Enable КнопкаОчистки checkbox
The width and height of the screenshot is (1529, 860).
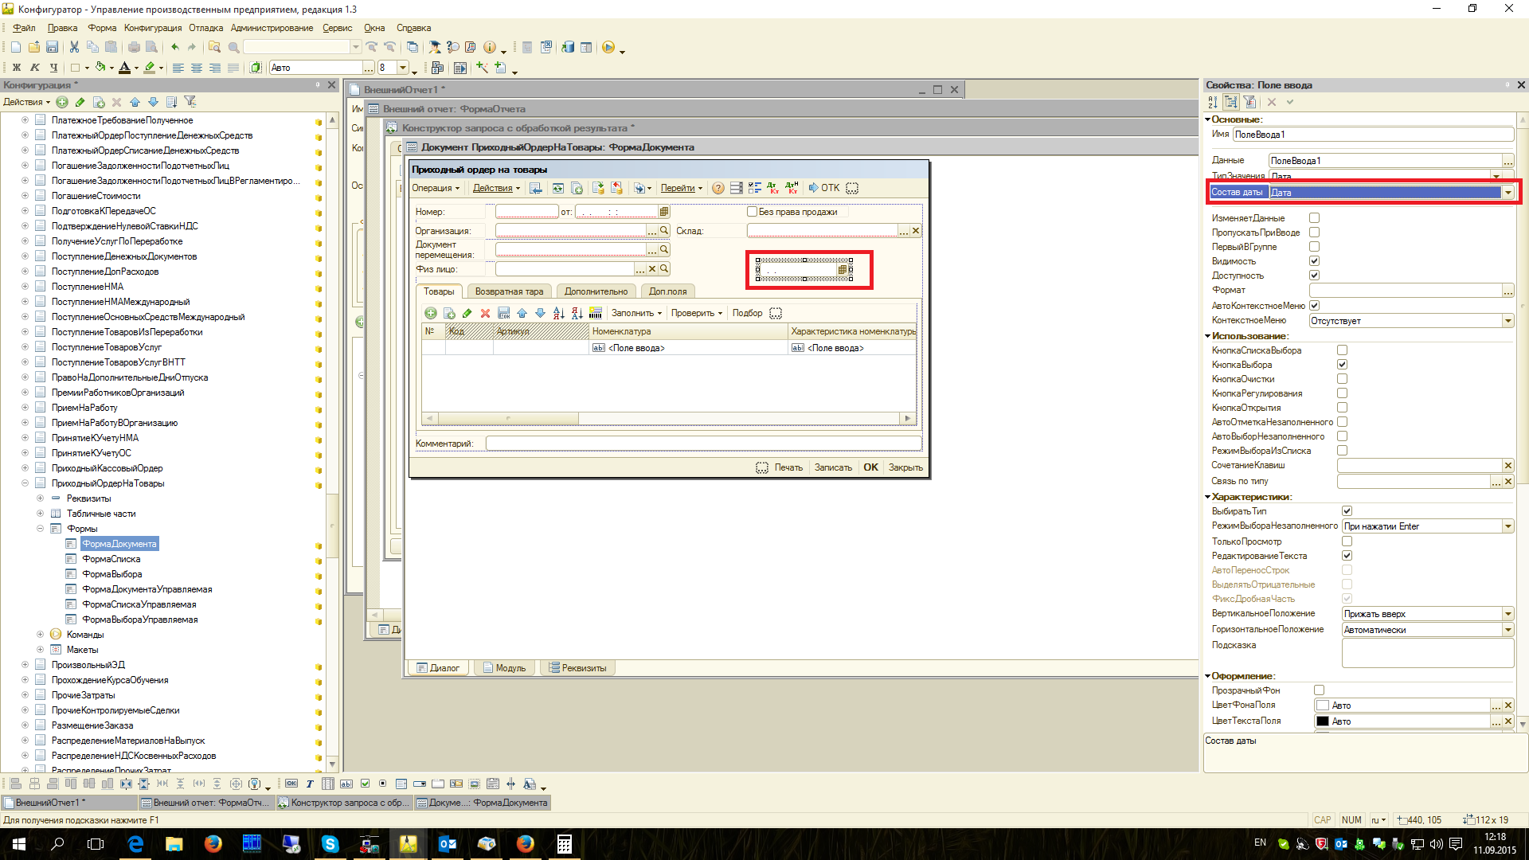pyautogui.click(x=1342, y=379)
